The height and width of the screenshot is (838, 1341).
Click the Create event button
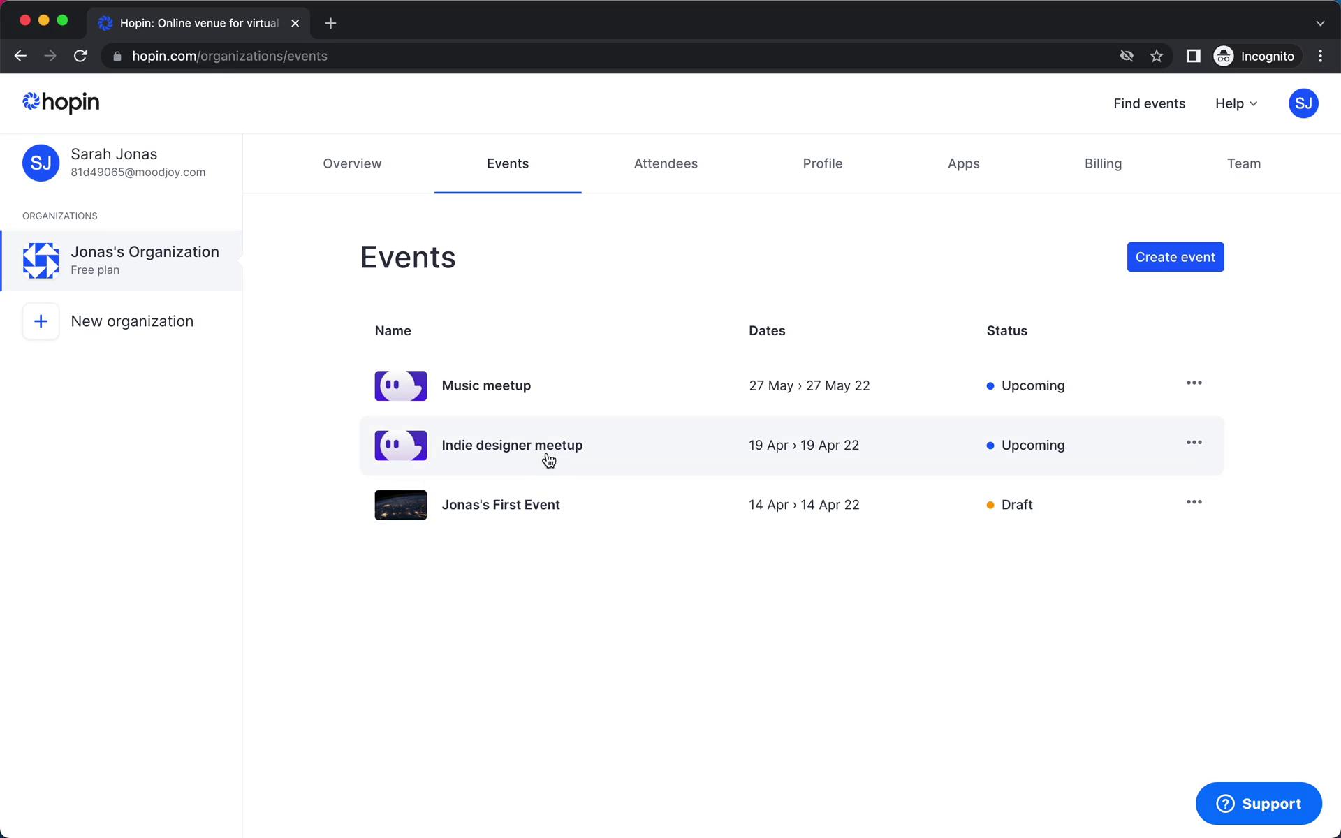click(1175, 257)
